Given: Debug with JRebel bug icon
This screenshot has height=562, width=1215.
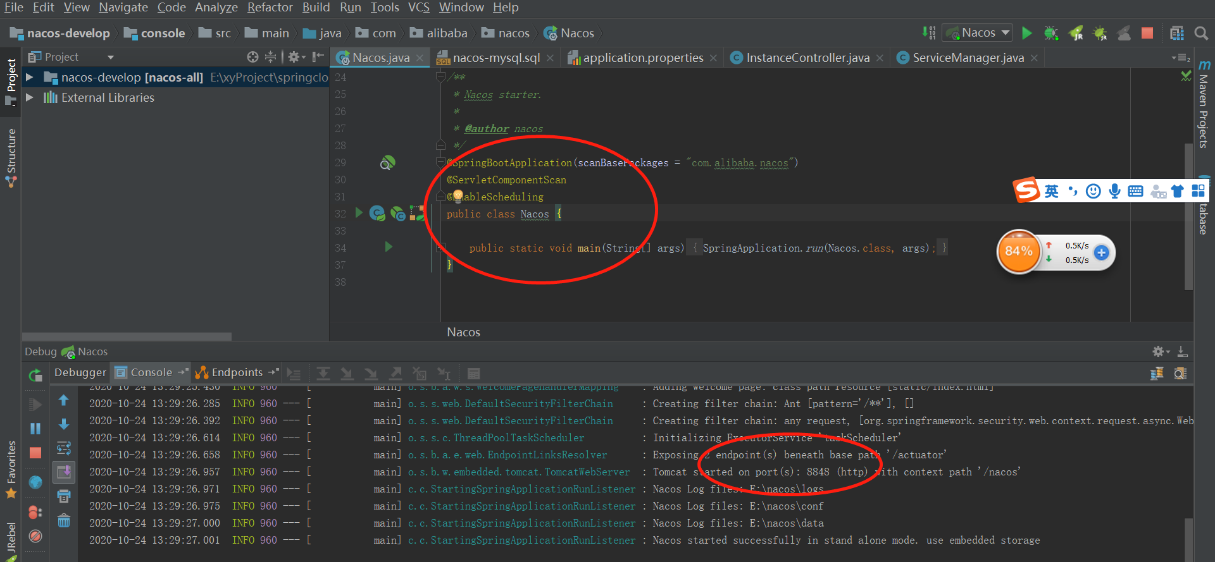Looking at the screenshot, I should 1100,33.
